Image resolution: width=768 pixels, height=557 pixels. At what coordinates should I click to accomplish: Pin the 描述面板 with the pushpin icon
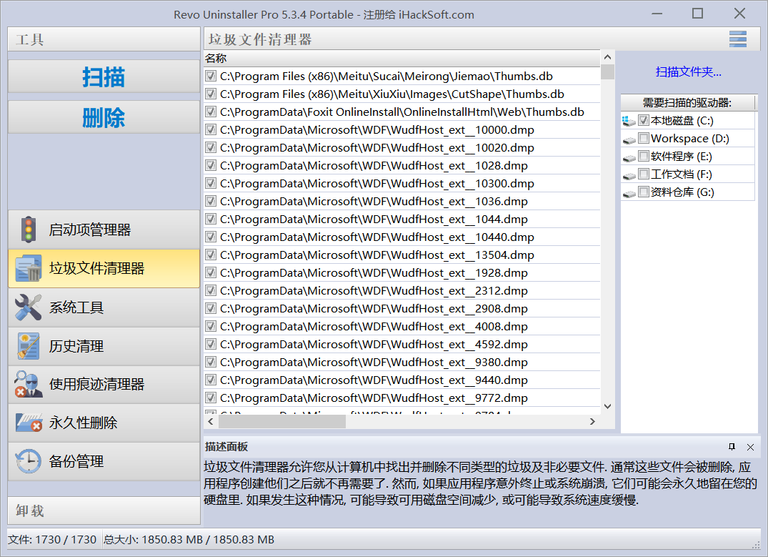pos(732,447)
